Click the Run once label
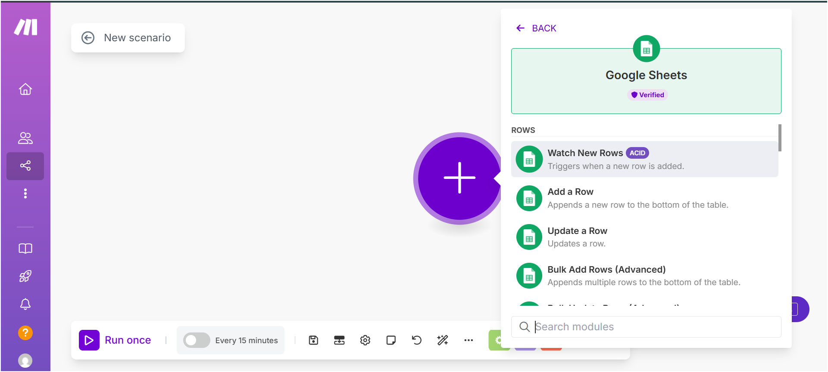The width and height of the screenshot is (828, 372). tap(128, 340)
